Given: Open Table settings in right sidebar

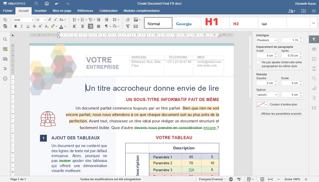Looking at the screenshot, I should (x=314, y=49).
